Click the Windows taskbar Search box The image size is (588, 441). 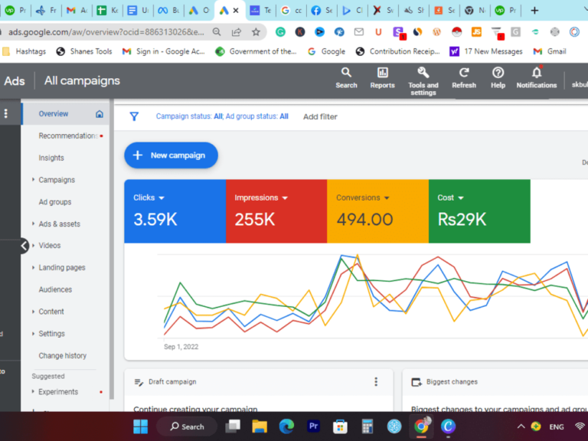[187, 426]
